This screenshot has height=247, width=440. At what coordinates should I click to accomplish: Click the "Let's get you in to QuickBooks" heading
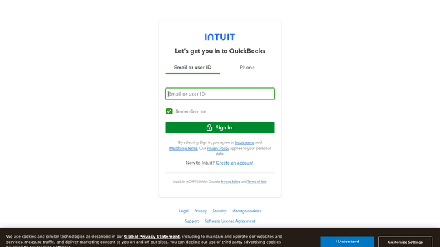220,51
